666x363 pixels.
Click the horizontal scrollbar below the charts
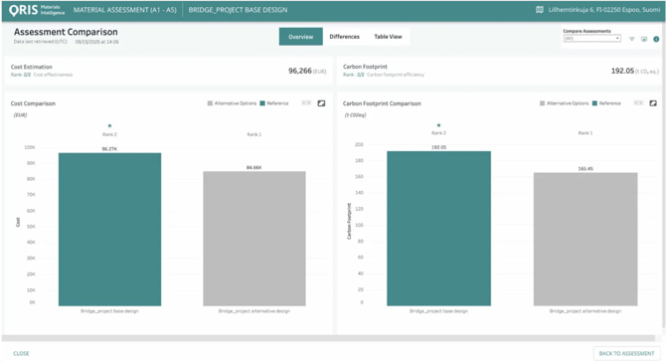pos(328,338)
